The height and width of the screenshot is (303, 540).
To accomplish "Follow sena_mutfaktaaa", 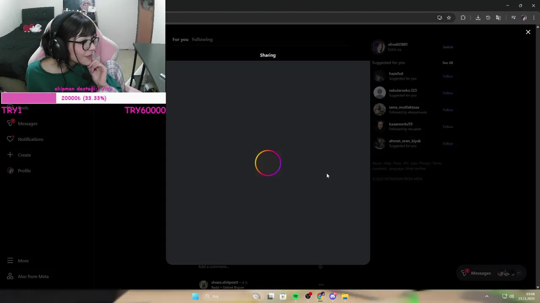I will tap(448, 110).
